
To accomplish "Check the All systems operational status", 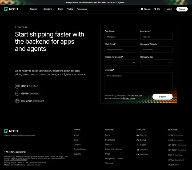I will point(15,152).
